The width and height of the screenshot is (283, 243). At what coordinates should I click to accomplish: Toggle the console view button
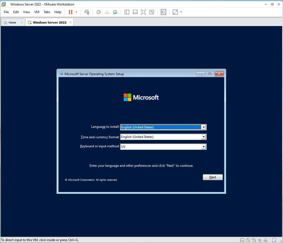(163, 12)
